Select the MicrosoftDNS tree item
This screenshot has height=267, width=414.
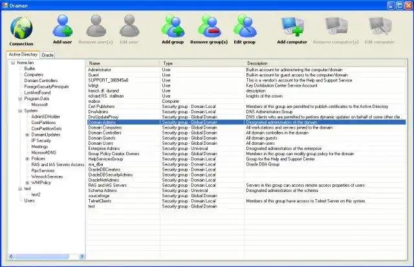[x=44, y=153]
